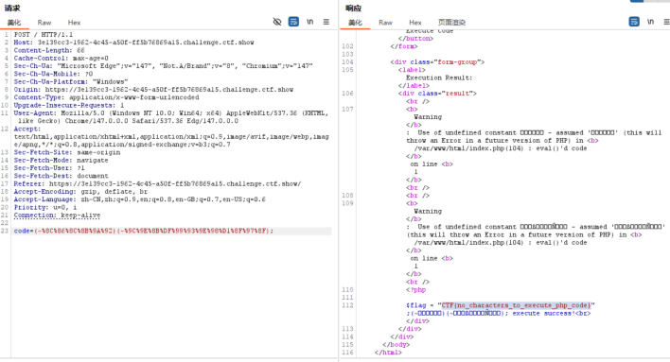The image size is (670, 362).
Task: Click the highlighted CTF flag string in response
Action: click(x=516, y=305)
